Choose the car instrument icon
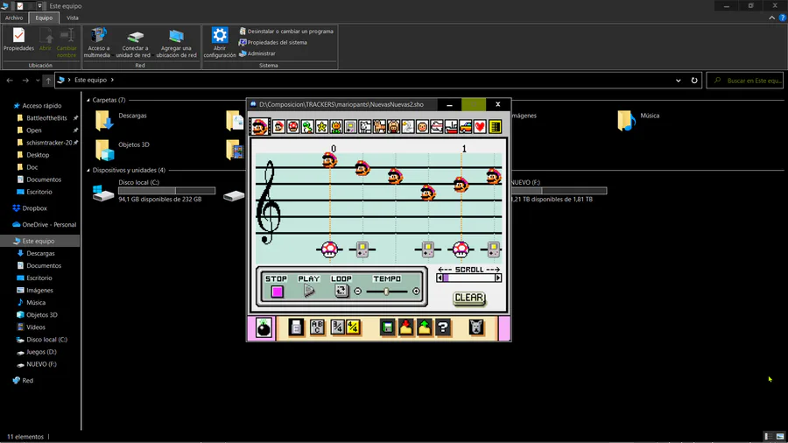The height and width of the screenshot is (443, 788). (x=466, y=127)
